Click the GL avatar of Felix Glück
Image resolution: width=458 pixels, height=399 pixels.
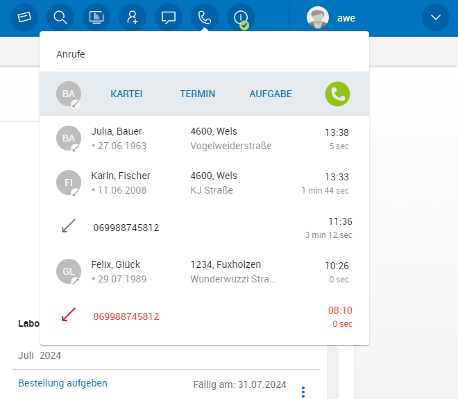point(69,271)
